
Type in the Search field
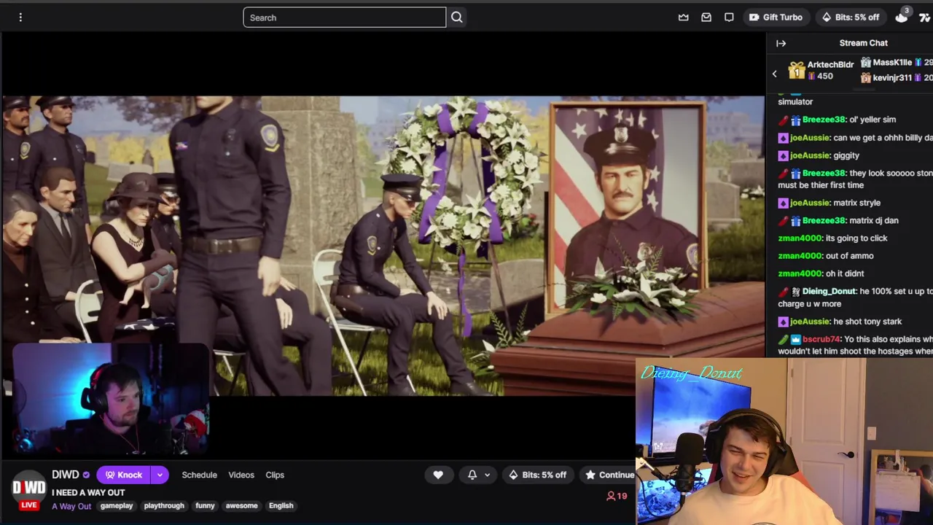[x=344, y=17]
